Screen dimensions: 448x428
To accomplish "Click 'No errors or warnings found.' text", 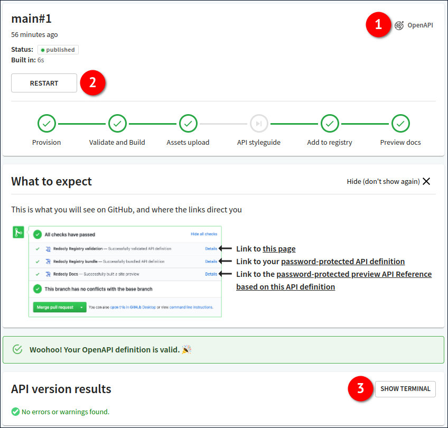I will (x=66, y=412).
